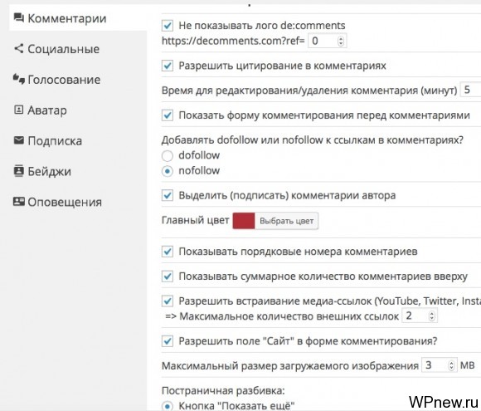Click the Голосование thumbs icon

(x=19, y=79)
